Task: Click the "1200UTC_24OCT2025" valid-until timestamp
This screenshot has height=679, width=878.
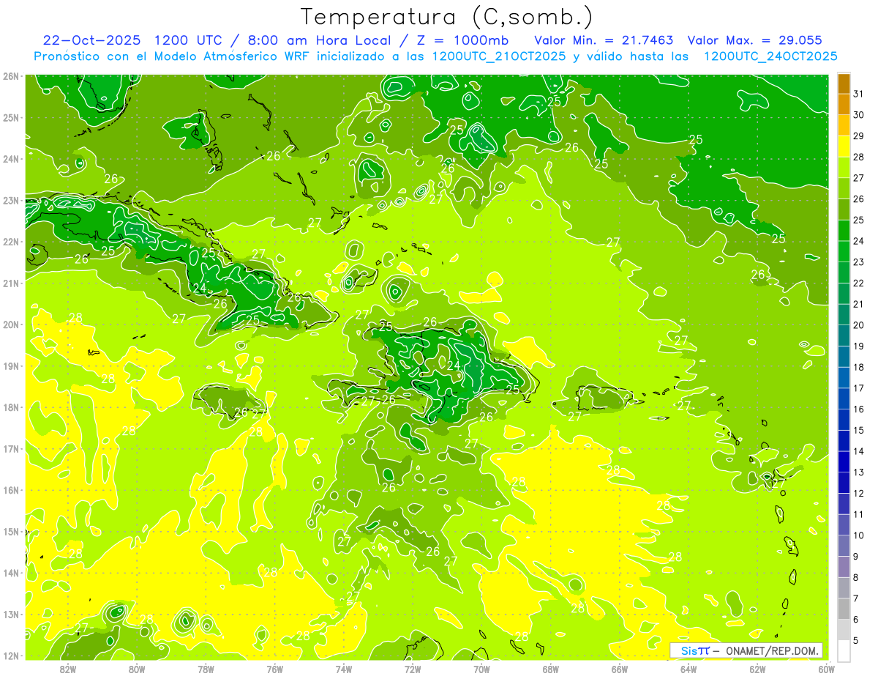Action: coord(770,56)
